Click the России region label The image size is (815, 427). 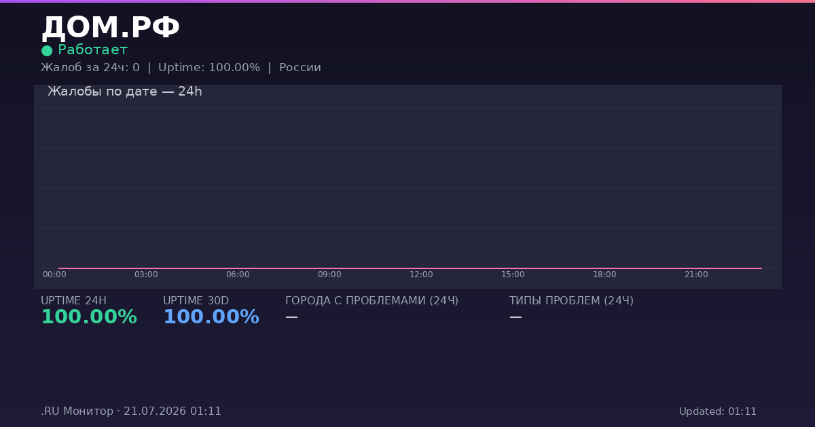click(300, 68)
